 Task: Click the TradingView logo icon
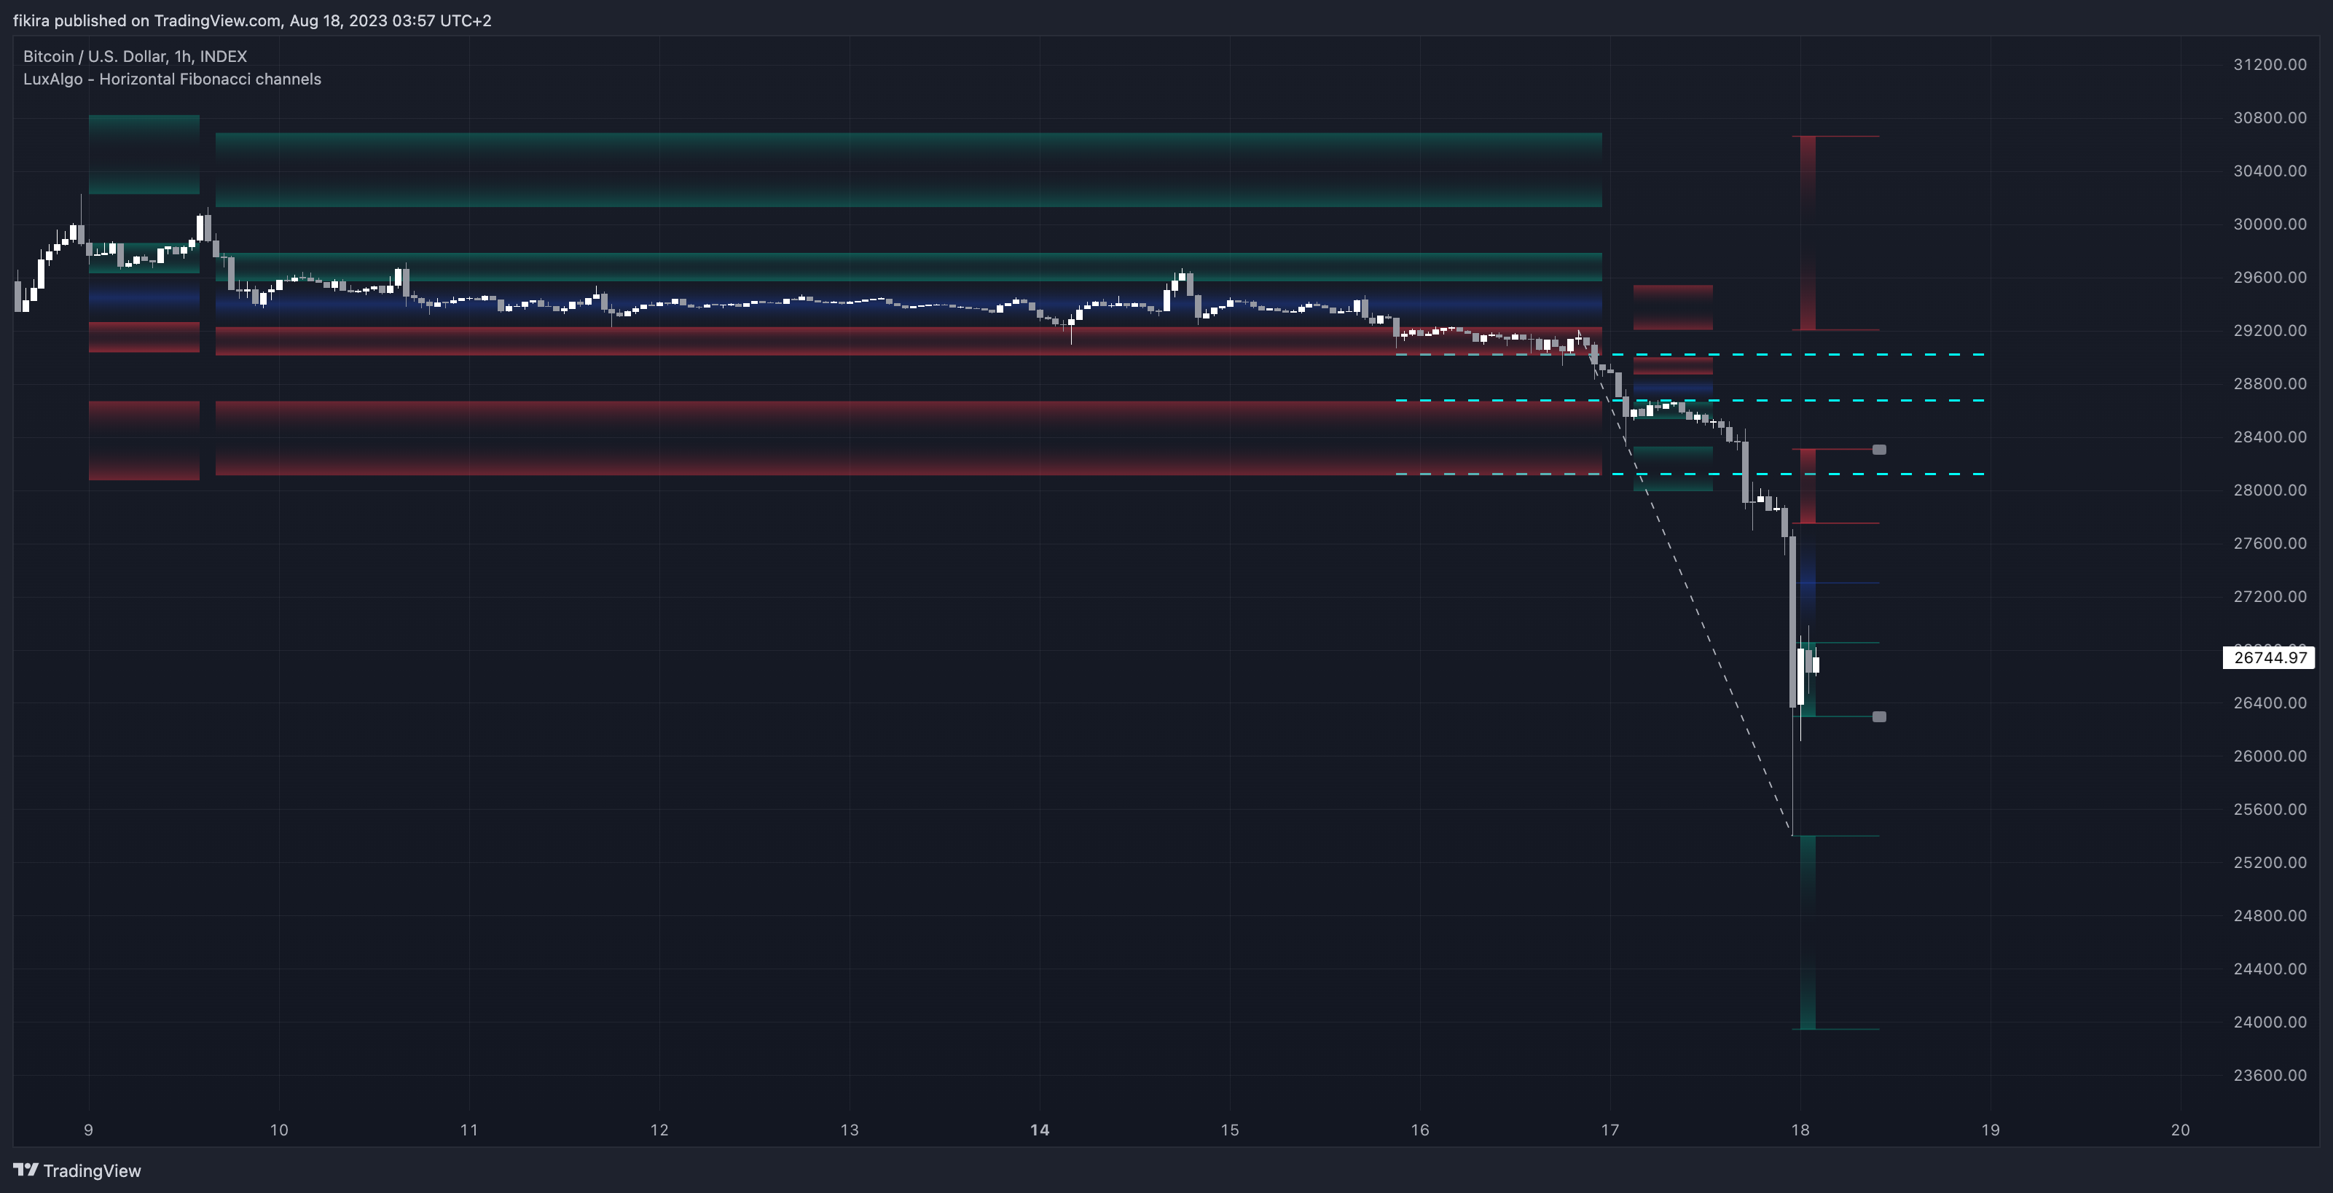(26, 1170)
